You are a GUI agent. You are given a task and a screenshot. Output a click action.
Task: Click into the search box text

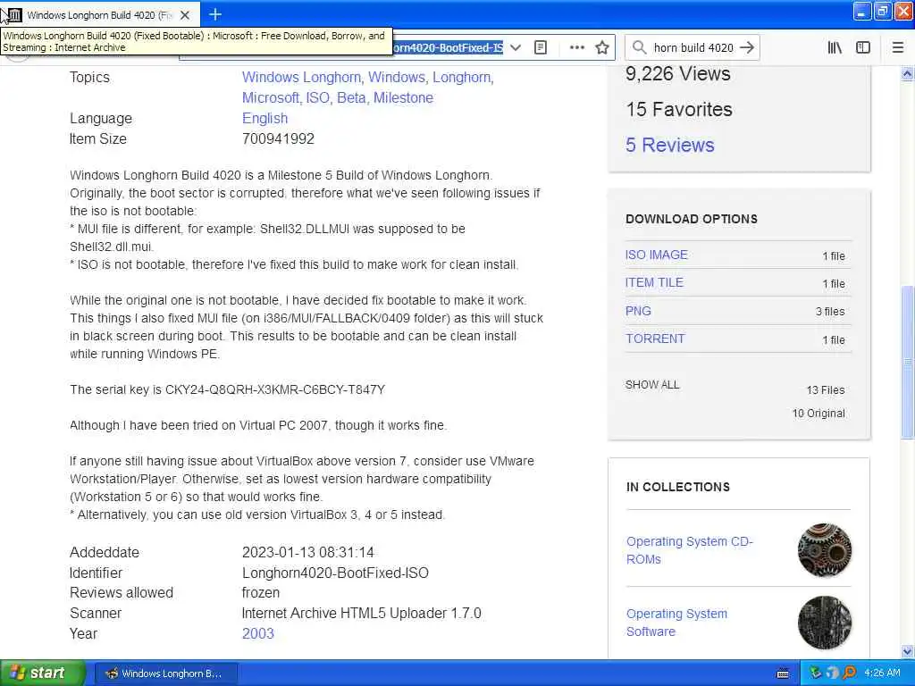(693, 48)
